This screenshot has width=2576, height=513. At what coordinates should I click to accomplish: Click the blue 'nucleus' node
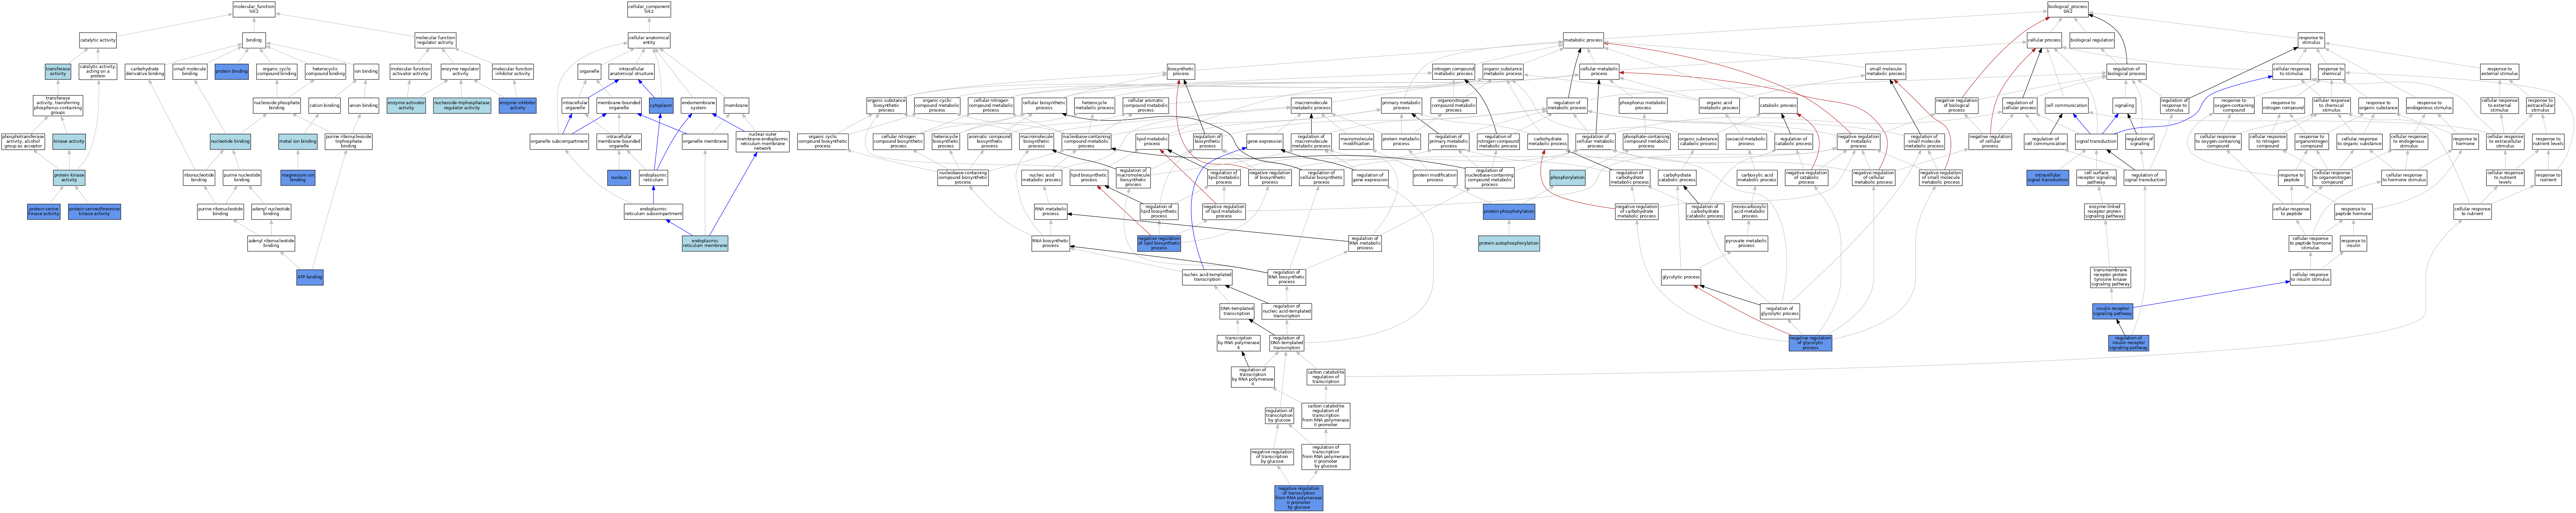[619, 178]
